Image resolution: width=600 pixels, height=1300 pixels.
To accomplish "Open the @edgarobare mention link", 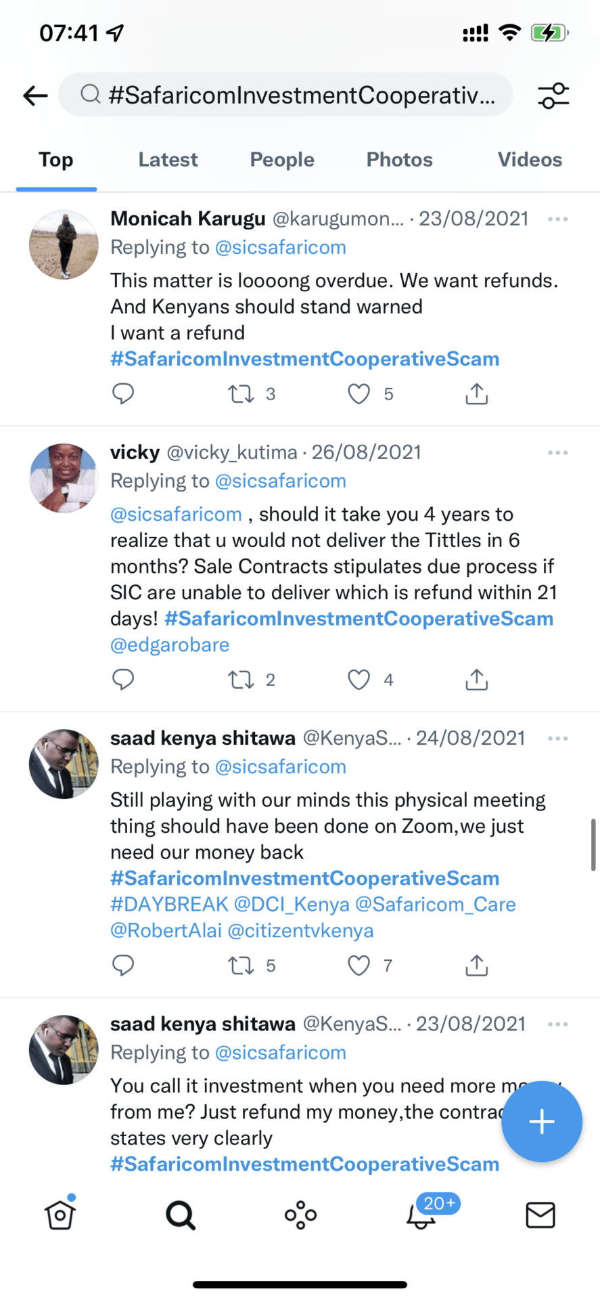I will 170,645.
